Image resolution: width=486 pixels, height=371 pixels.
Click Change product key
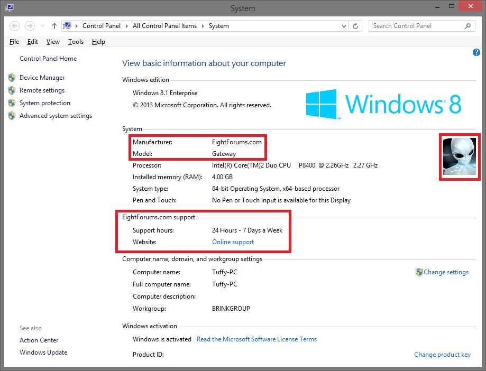click(442, 355)
